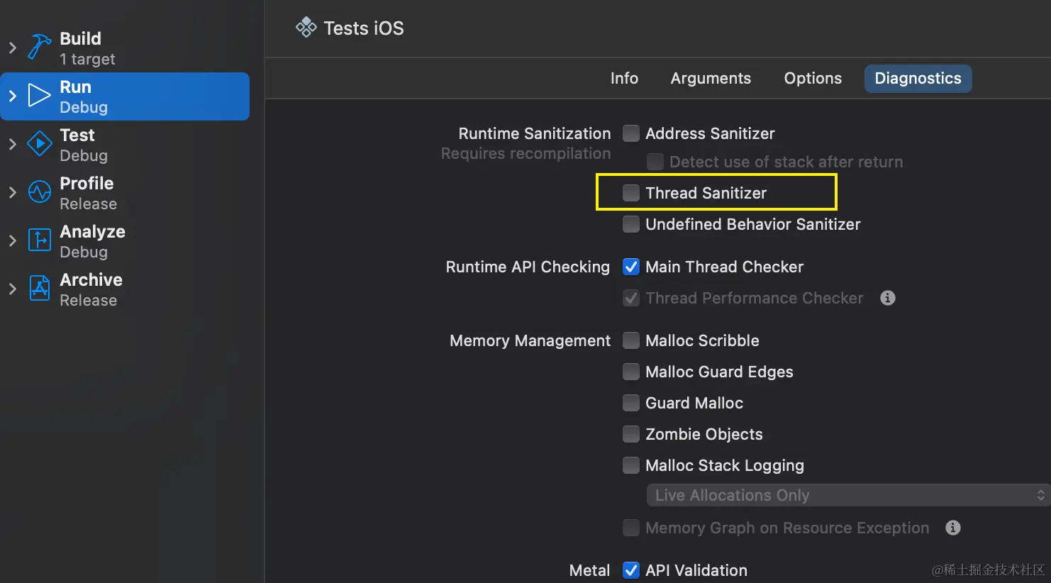The image size is (1051, 583).
Task: Enable Zombie Objects option
Action: pos(630,434)
